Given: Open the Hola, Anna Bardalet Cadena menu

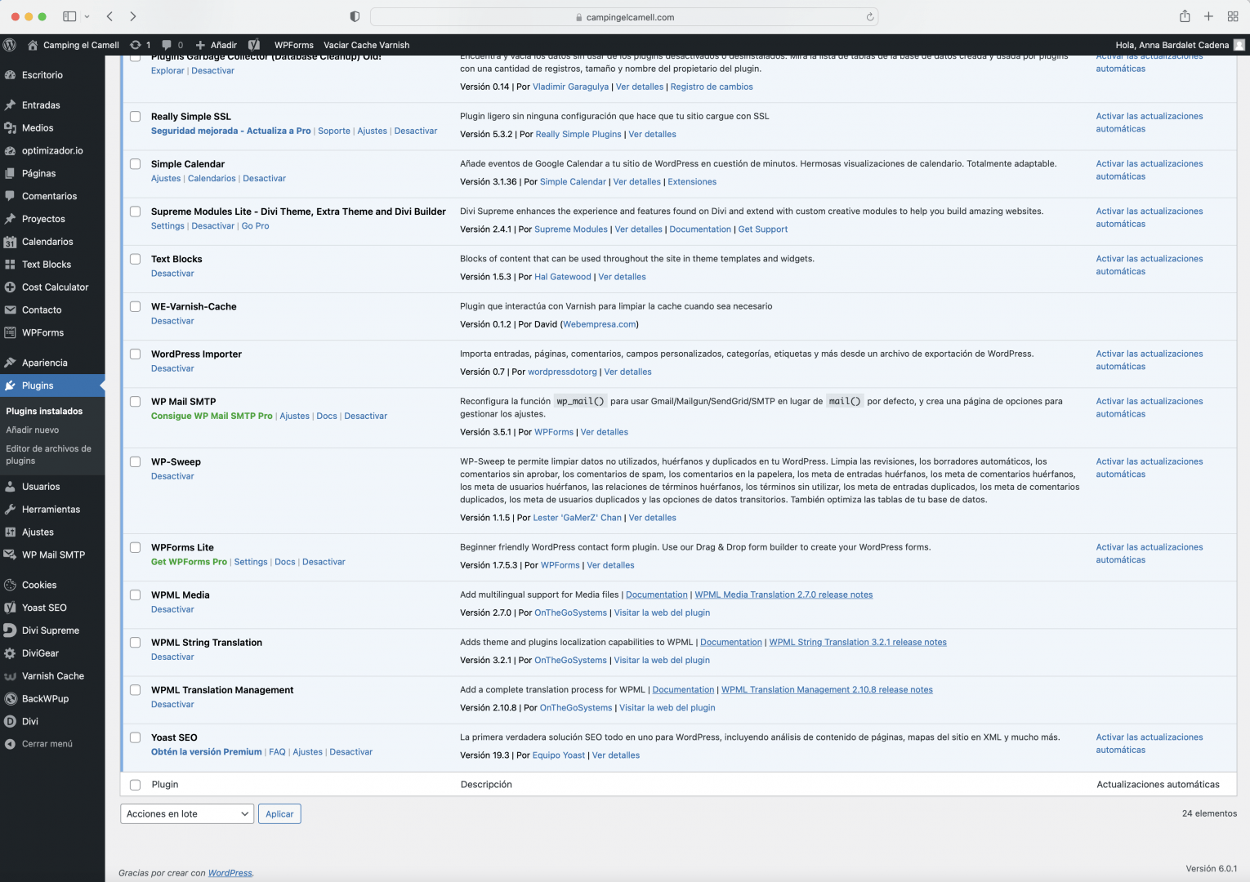Looking at the screenshot, I should [x=1180, y=45].
